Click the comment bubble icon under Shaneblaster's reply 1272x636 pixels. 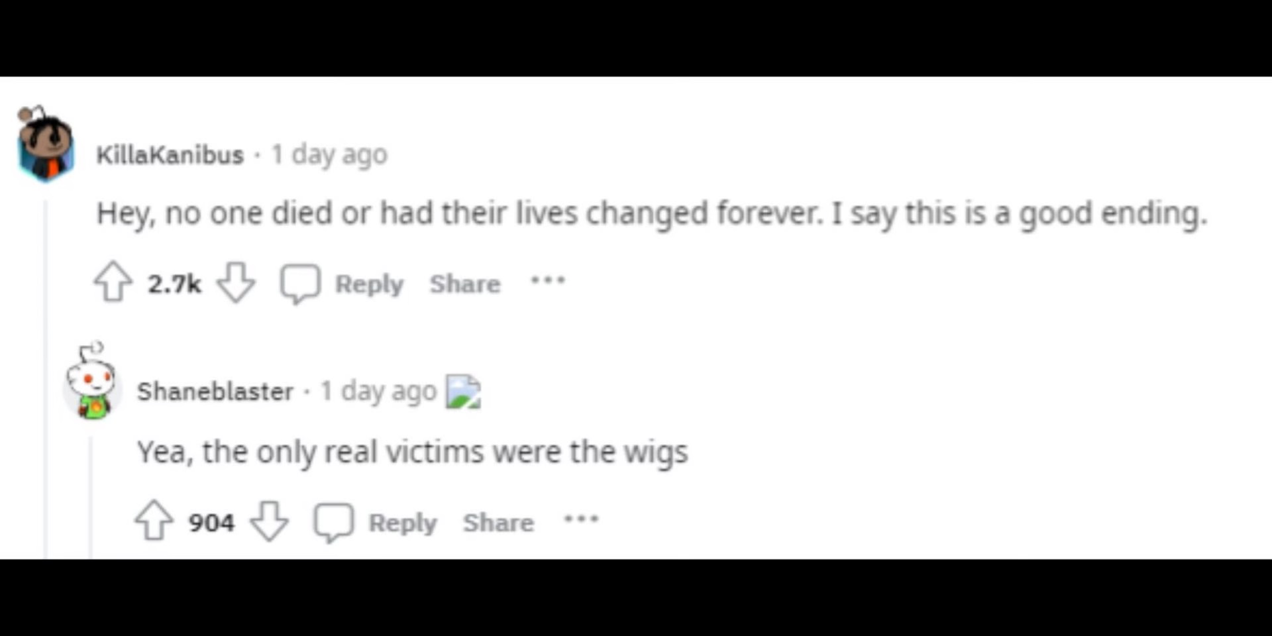(x=333, y=522)
